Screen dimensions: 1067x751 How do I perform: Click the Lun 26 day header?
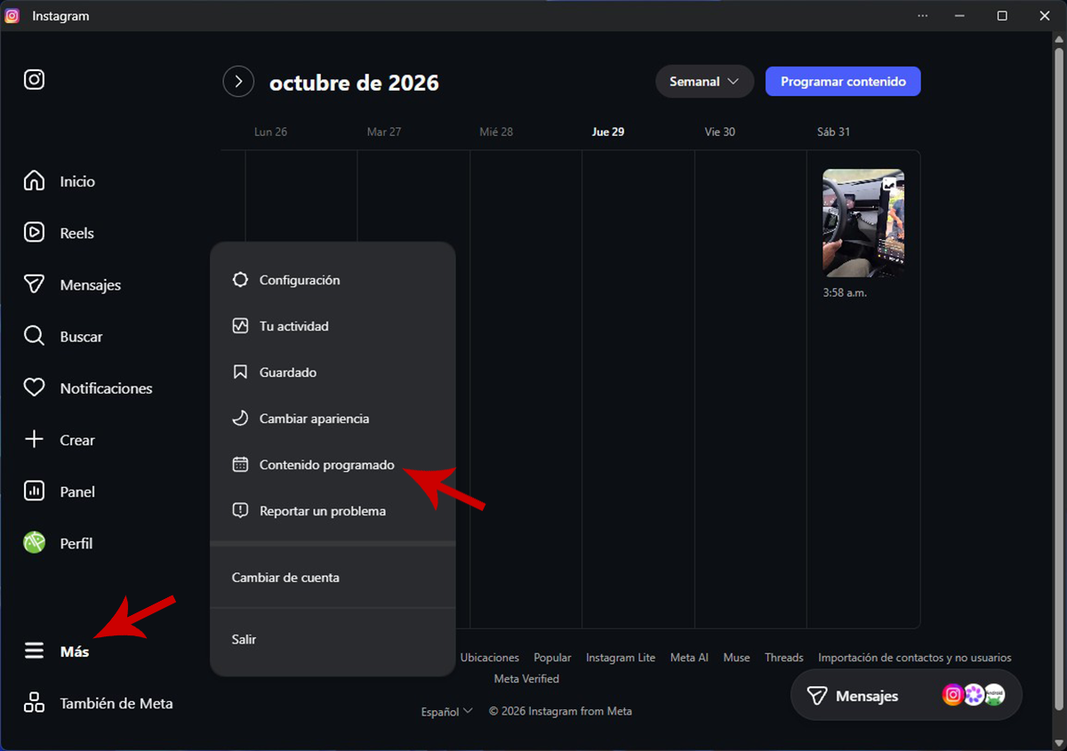(270, 132)
